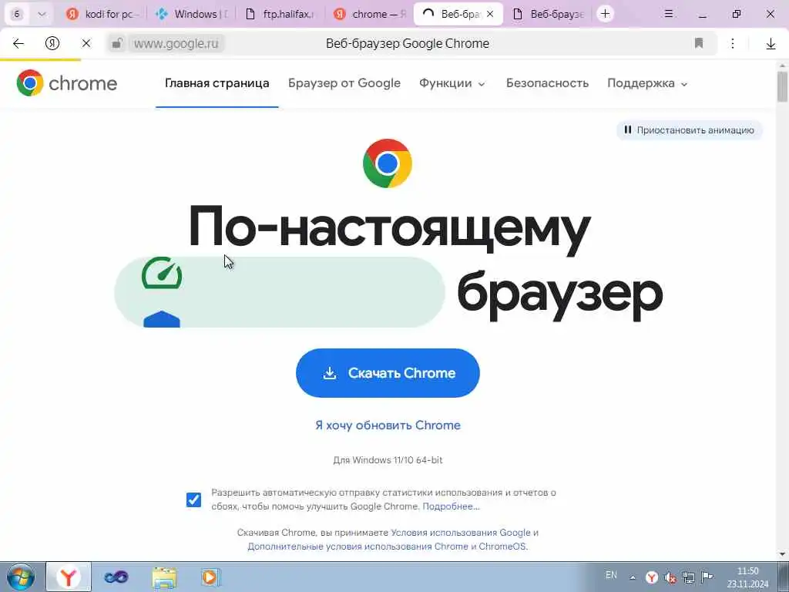Open File Explorer from taskbar
The height and width of the screenshot is (592, 789).
[164, 577]
